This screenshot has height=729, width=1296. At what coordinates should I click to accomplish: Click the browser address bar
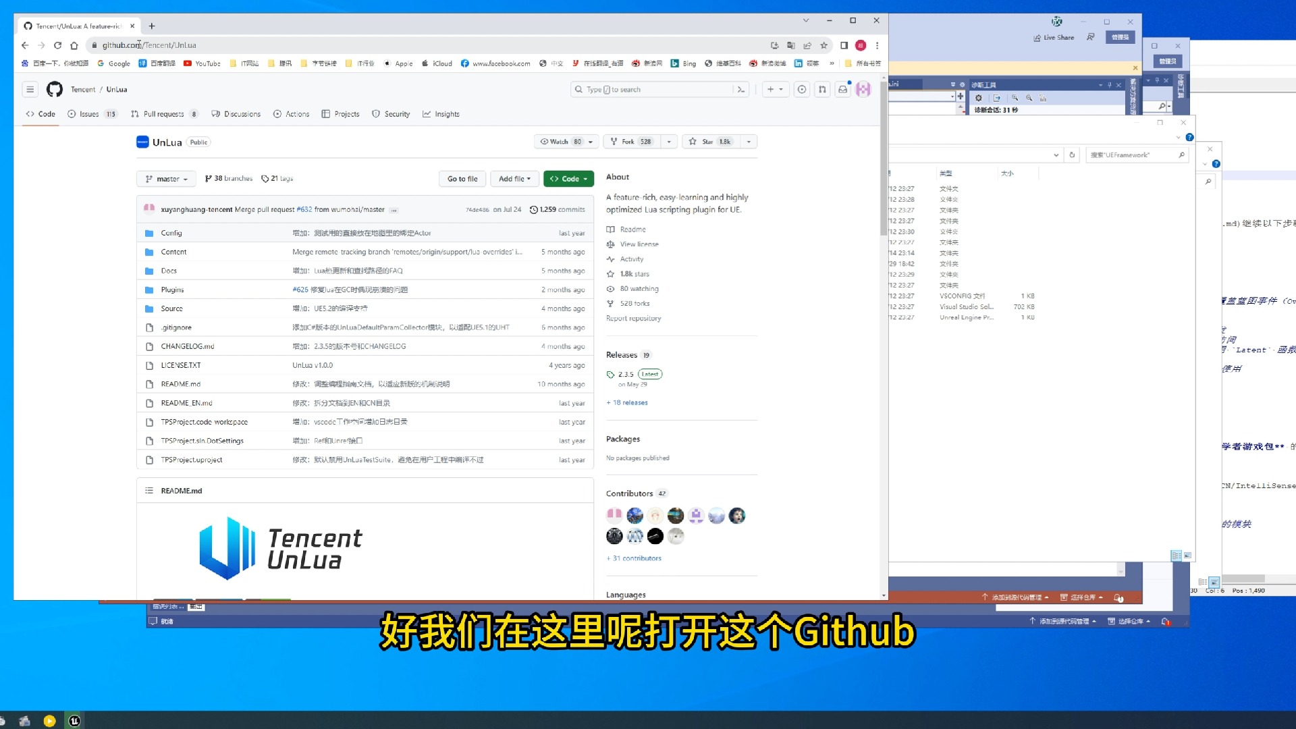pos(432,45)
